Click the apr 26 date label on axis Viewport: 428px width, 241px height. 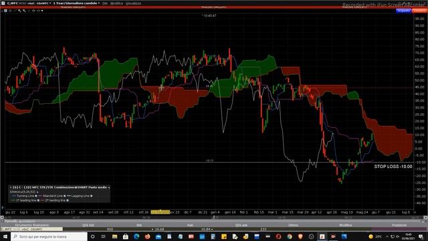(332, 212)
